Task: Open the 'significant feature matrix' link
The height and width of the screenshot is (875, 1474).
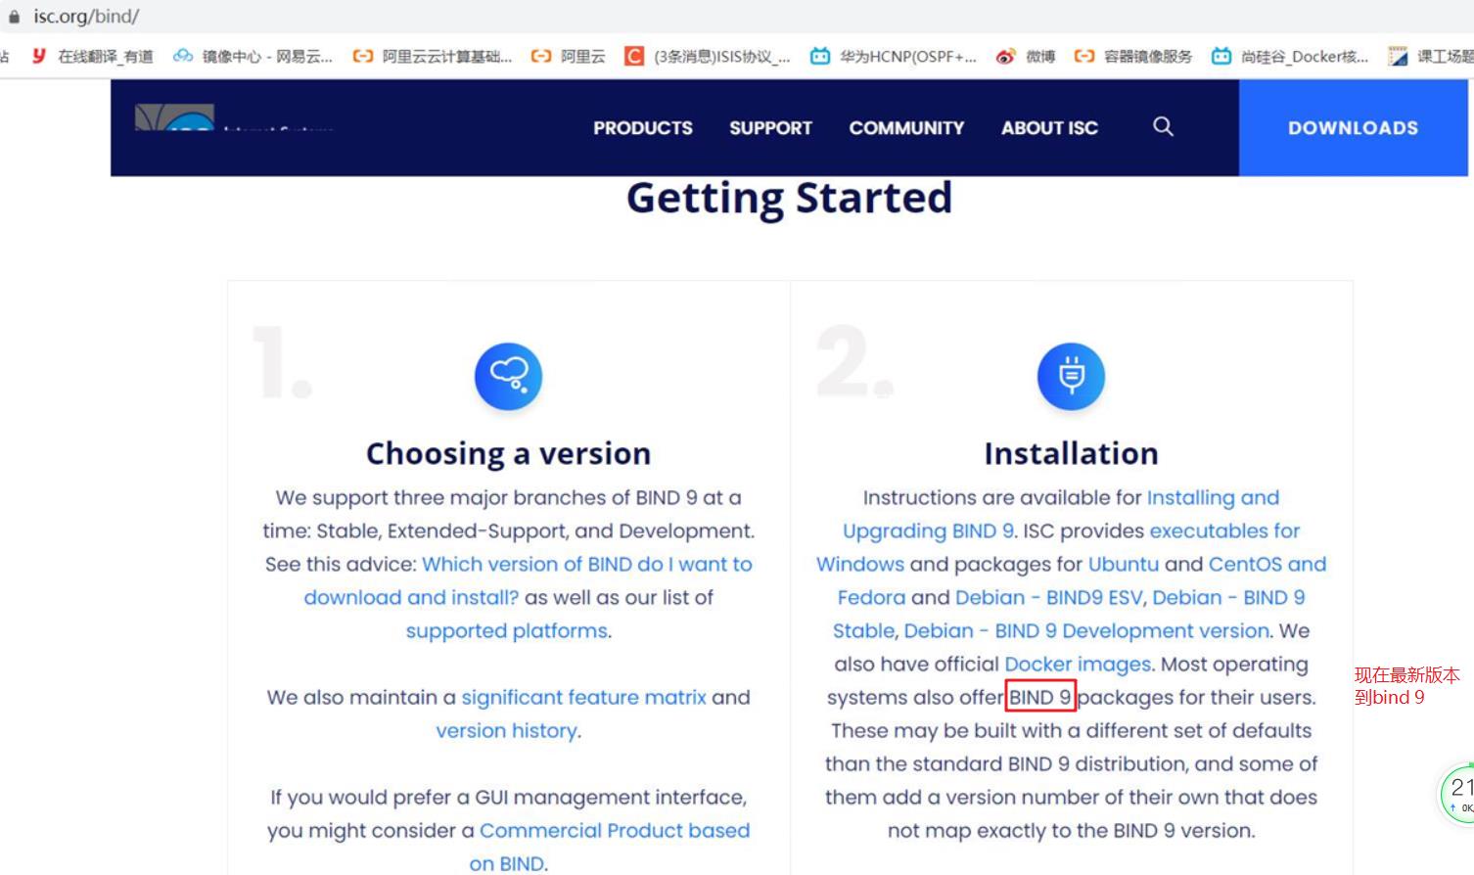Action: [583, 697]
